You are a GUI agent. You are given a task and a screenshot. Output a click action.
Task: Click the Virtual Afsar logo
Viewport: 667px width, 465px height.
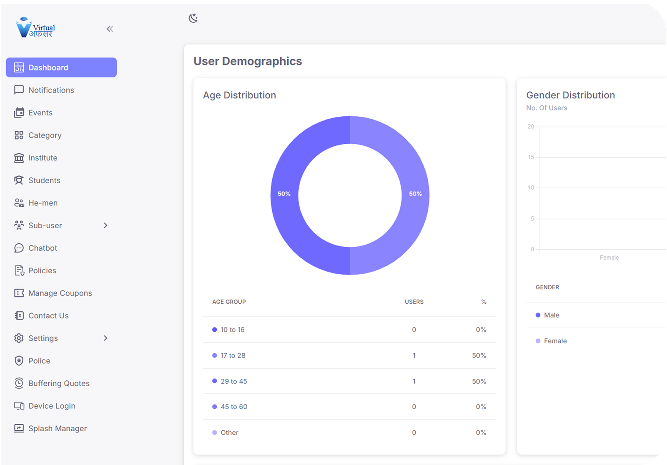(35, 28)
